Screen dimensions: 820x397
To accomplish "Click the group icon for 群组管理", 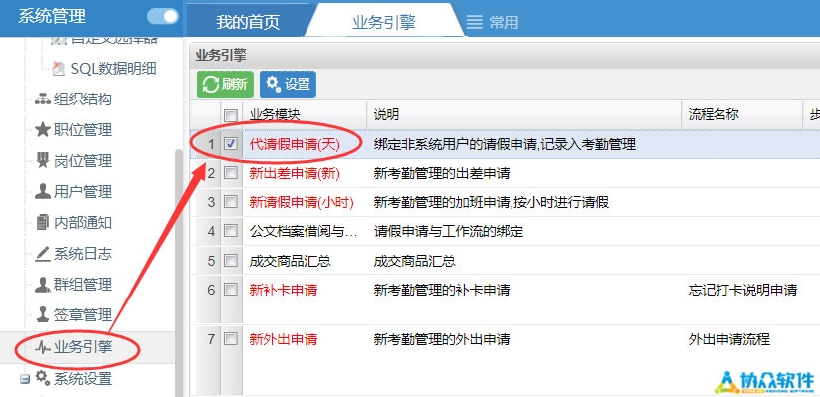I will (43, 285).
